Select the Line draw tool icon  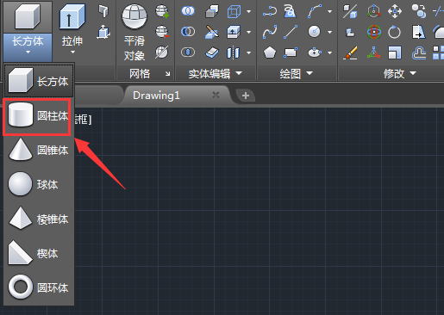coord(291,32)
